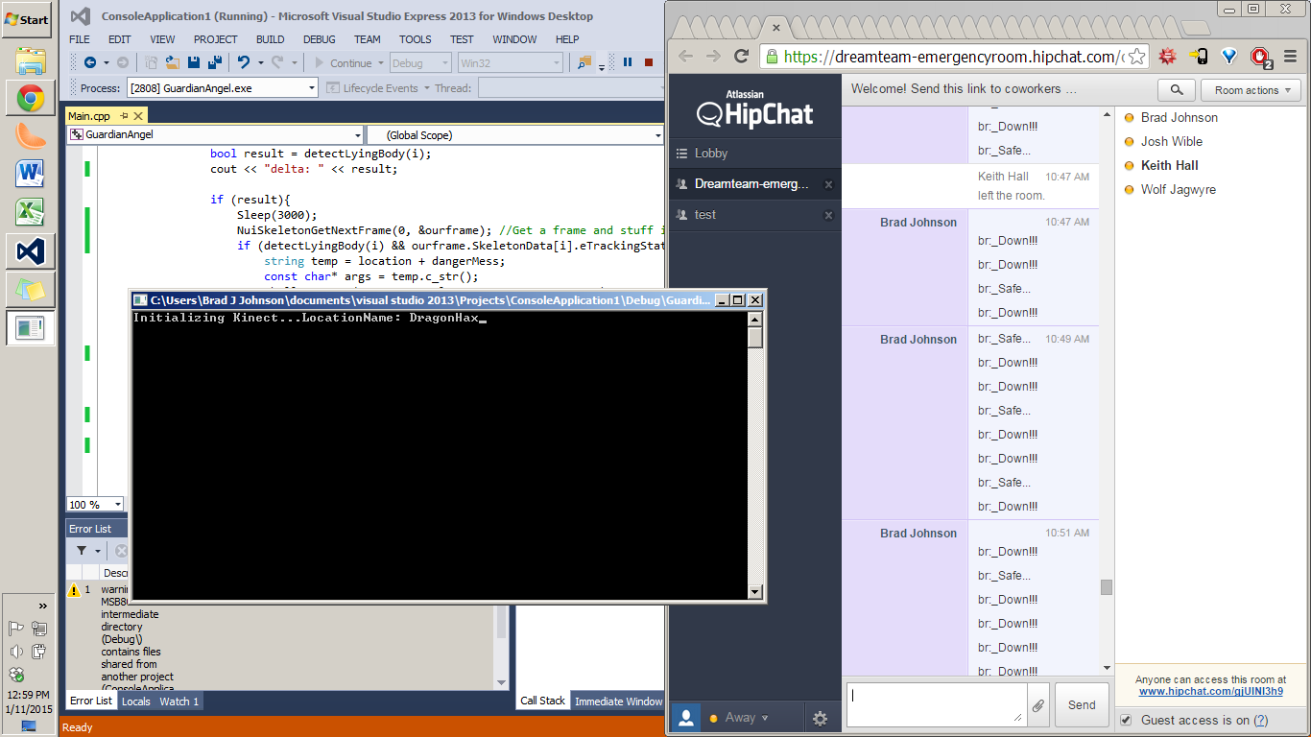Select Keith Hall in the roster
The image size is (1311, 737).
(x=1170, y=165)
